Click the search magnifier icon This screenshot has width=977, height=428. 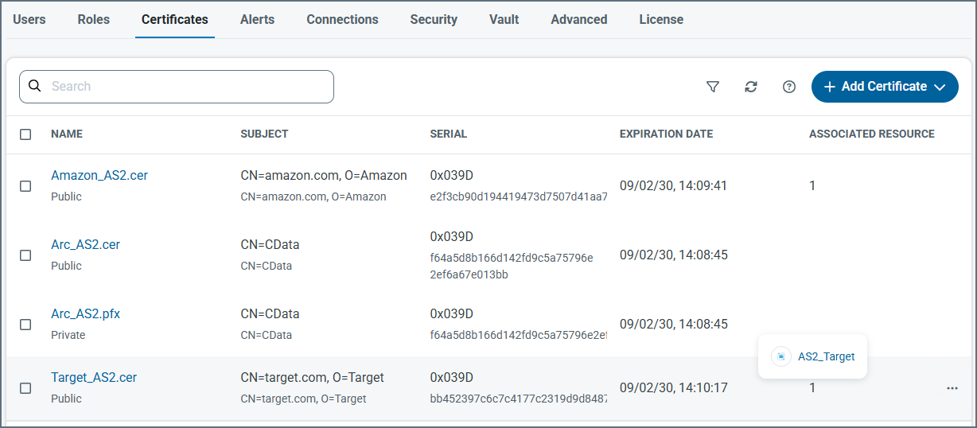34,86
